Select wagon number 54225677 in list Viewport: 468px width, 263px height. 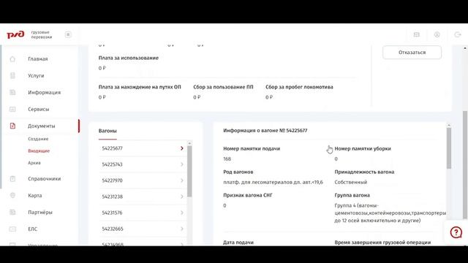coord(112,148)
